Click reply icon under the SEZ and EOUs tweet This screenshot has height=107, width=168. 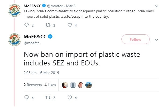[x=26, y=97]
